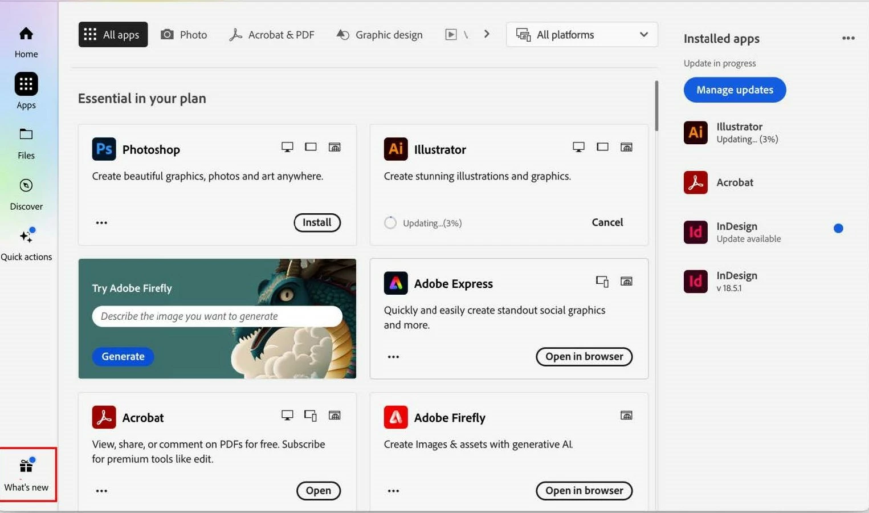The height and width of the screenshot is (513, 869).
Task: Select Illustrator icon in Installed apps
Action: coord(695,132)
